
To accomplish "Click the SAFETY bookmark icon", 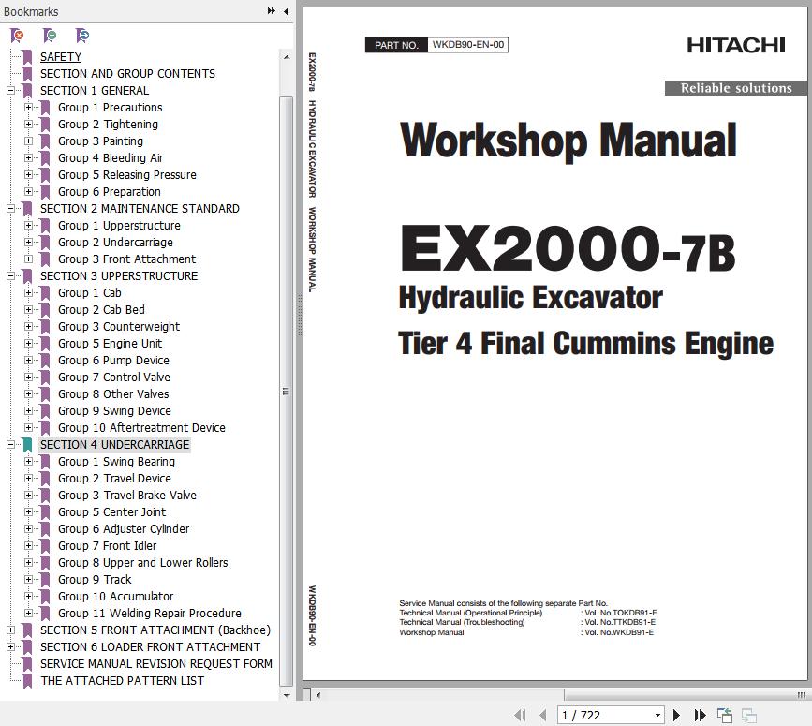I will [27, 57].
